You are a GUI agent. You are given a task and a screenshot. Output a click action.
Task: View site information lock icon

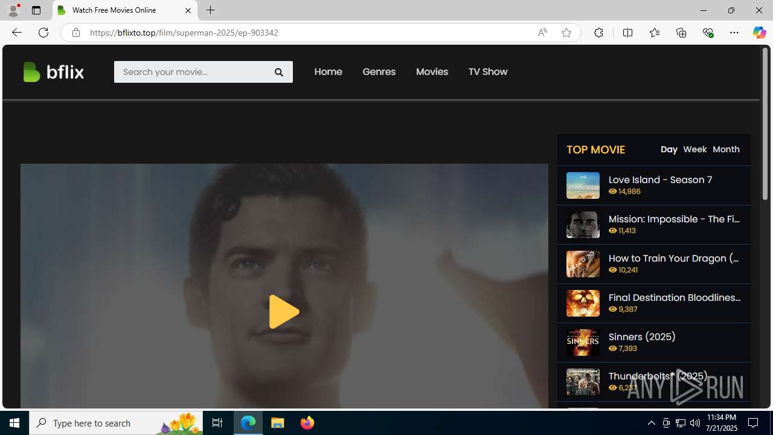coord(75,33)
